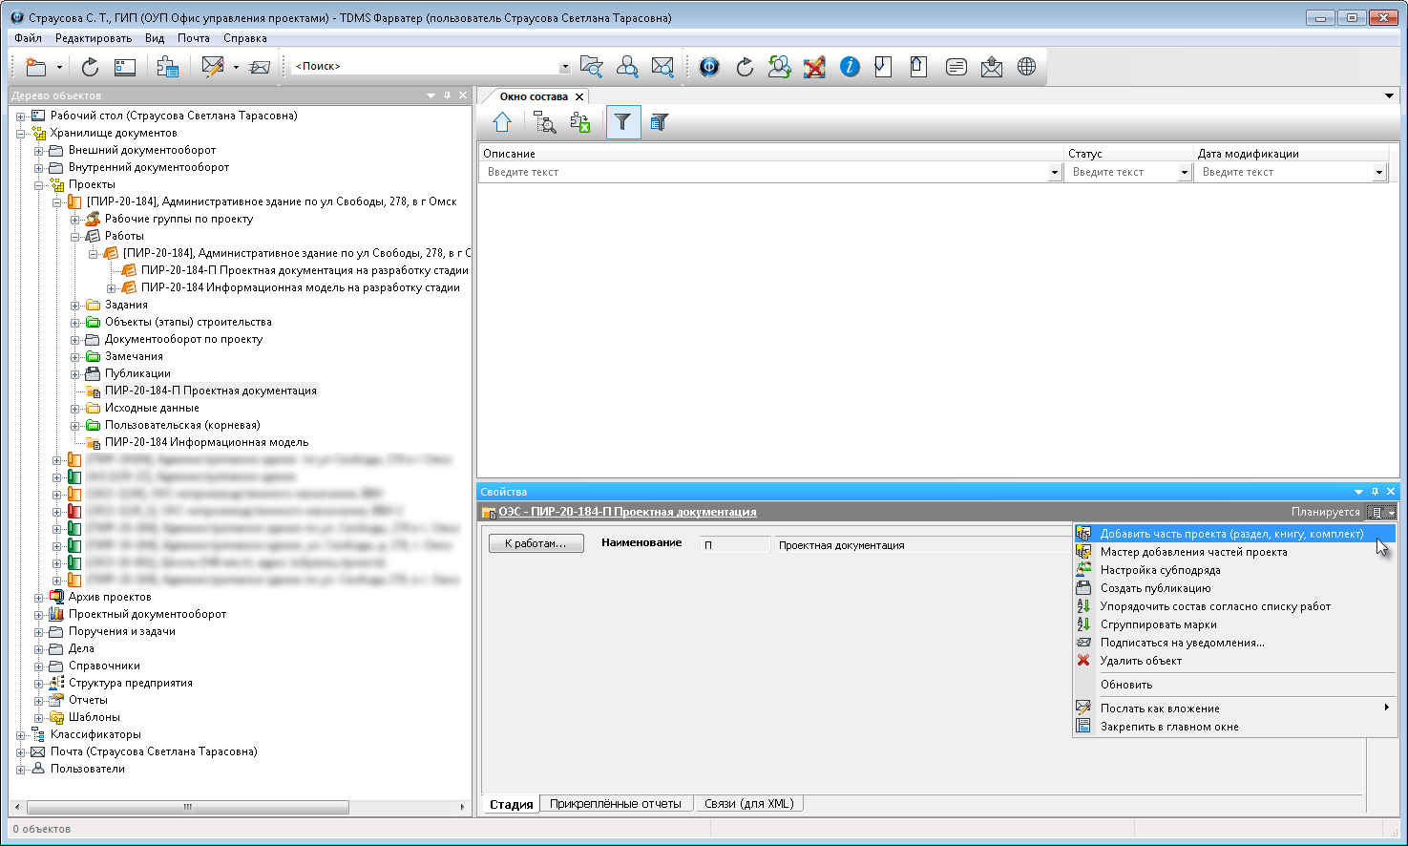The image size is (1408, 846).
Task: Close the Окно состава tab
Action: tap(579, 97)
